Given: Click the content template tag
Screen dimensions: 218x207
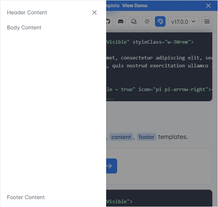Looking at the screenshot, I should [x=121, y=137].
